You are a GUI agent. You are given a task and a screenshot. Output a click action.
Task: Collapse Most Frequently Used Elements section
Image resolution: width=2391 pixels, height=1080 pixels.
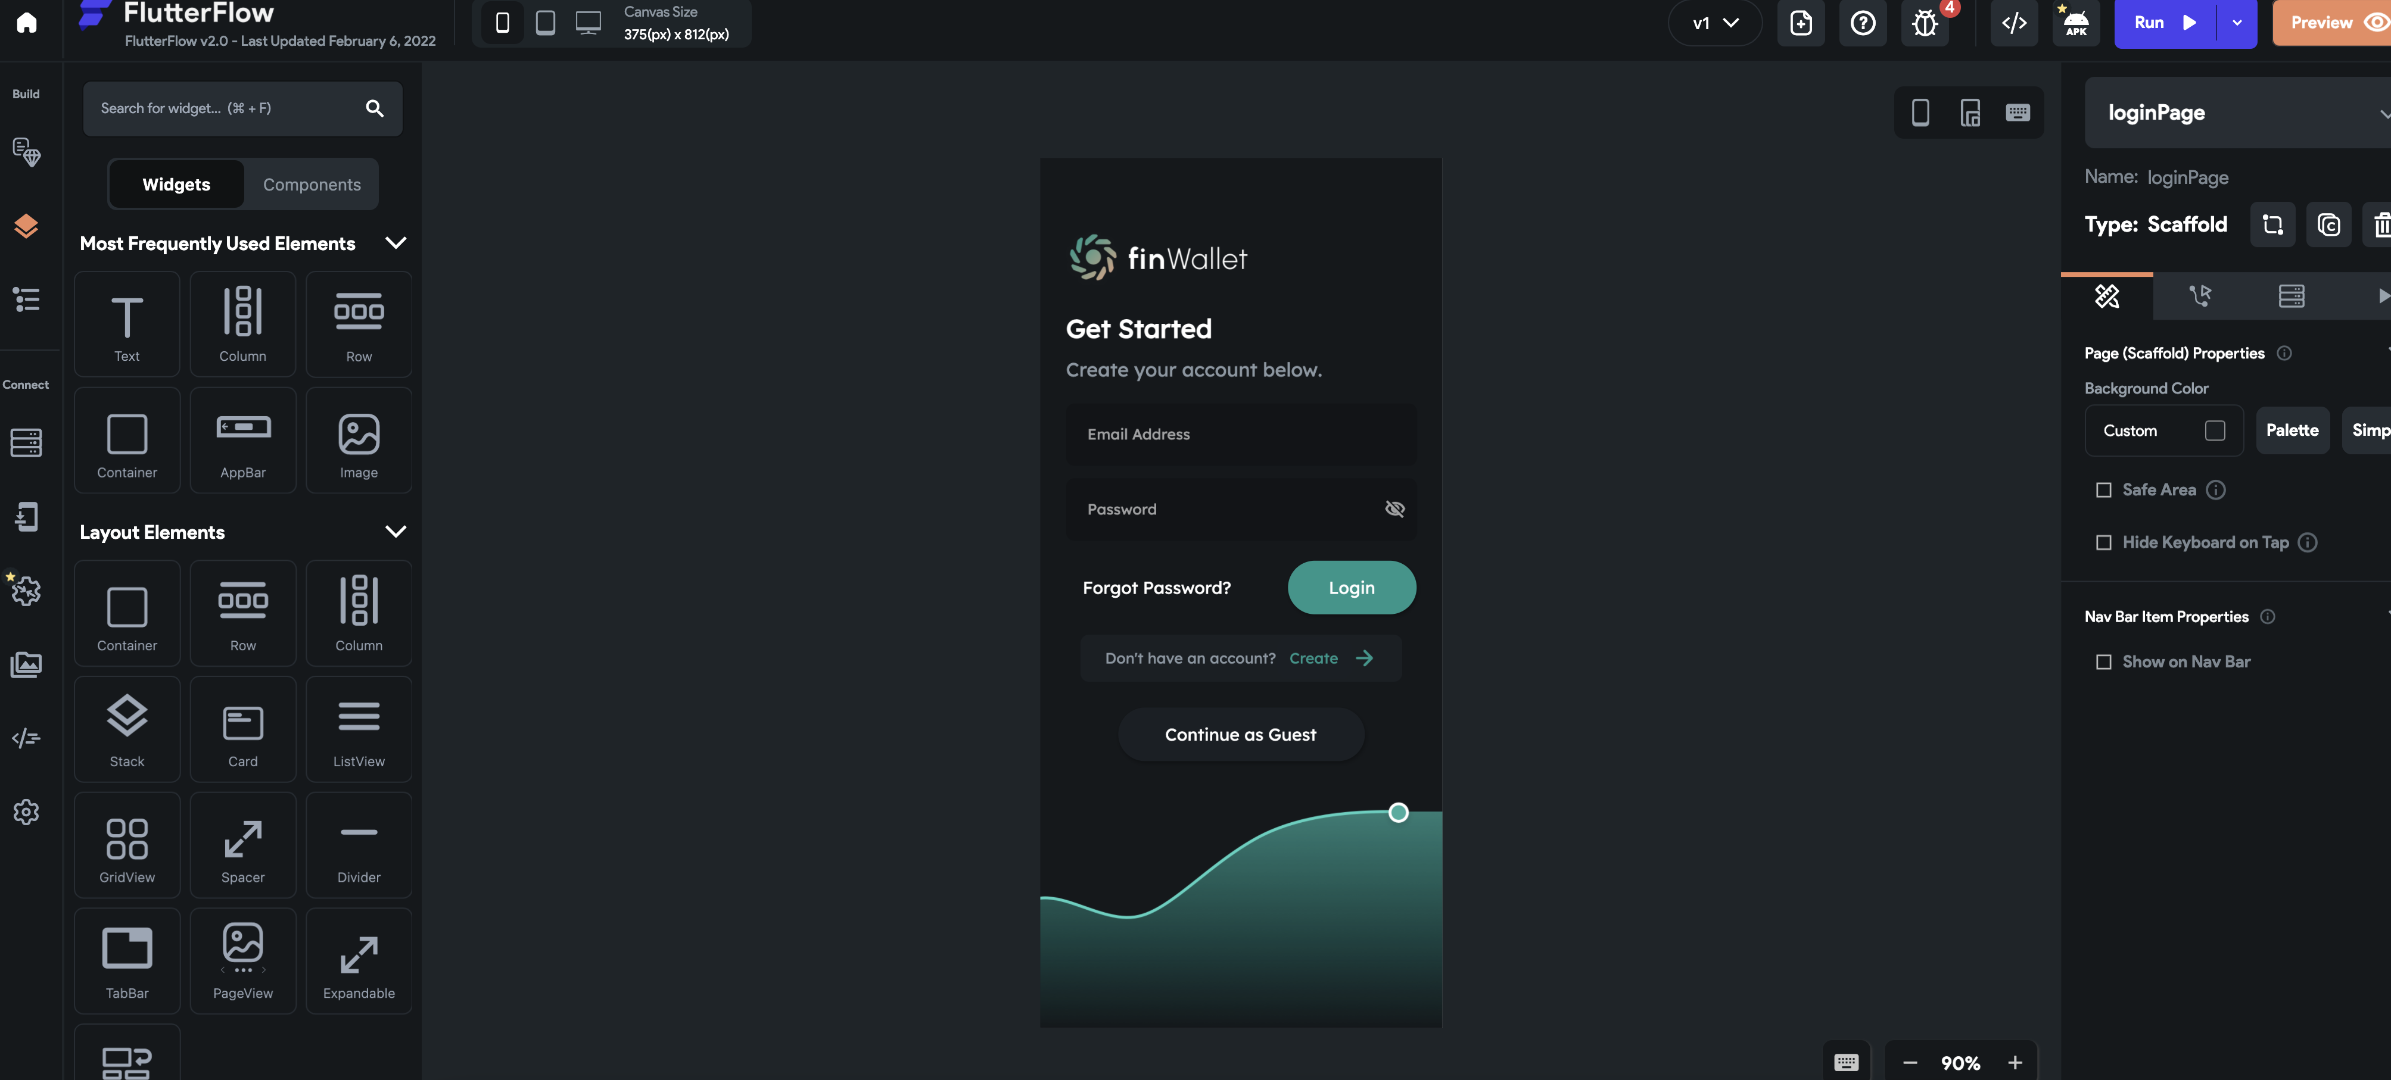(396, 243)
